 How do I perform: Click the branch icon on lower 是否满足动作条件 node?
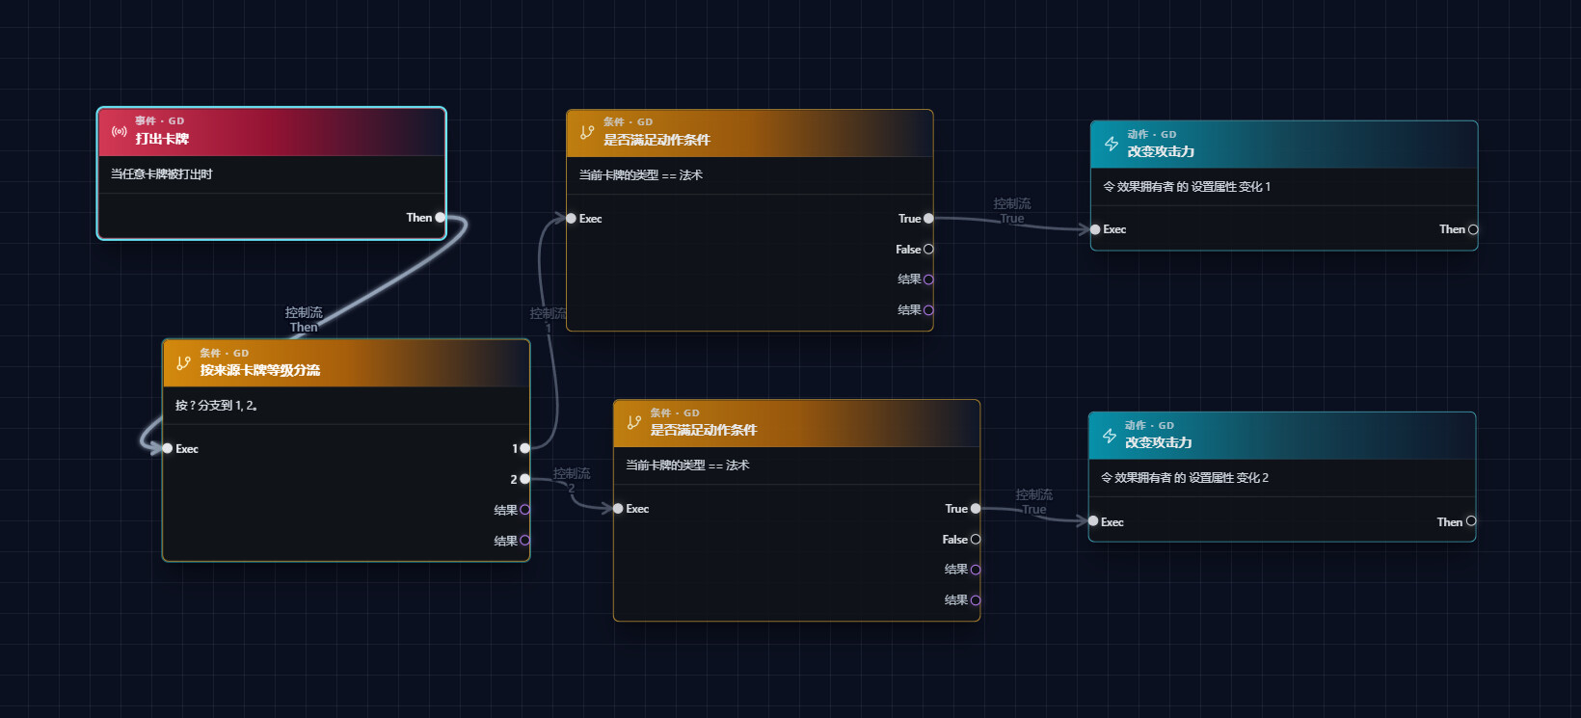634,422
